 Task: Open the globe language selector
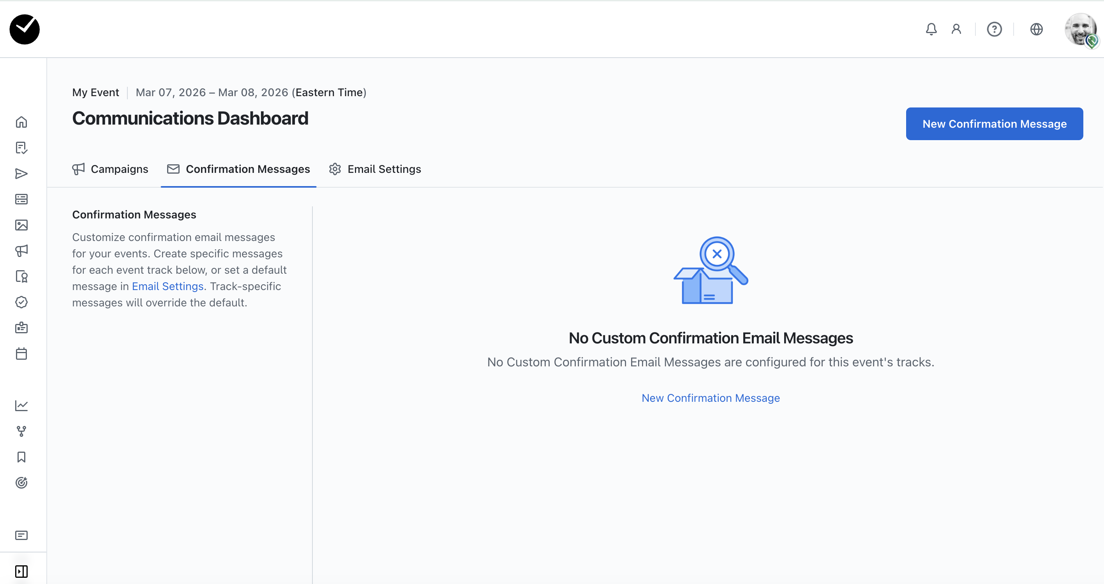pos(1036,29)
